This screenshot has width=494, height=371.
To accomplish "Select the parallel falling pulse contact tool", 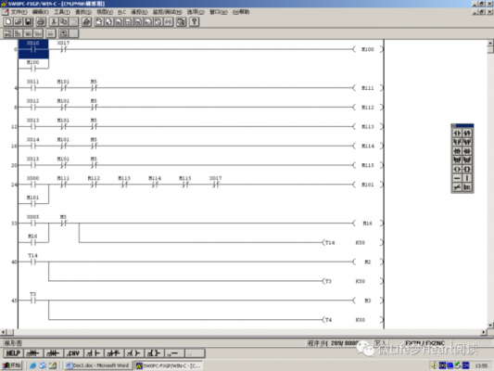I will pyautogui.click(x=467, y=160).
